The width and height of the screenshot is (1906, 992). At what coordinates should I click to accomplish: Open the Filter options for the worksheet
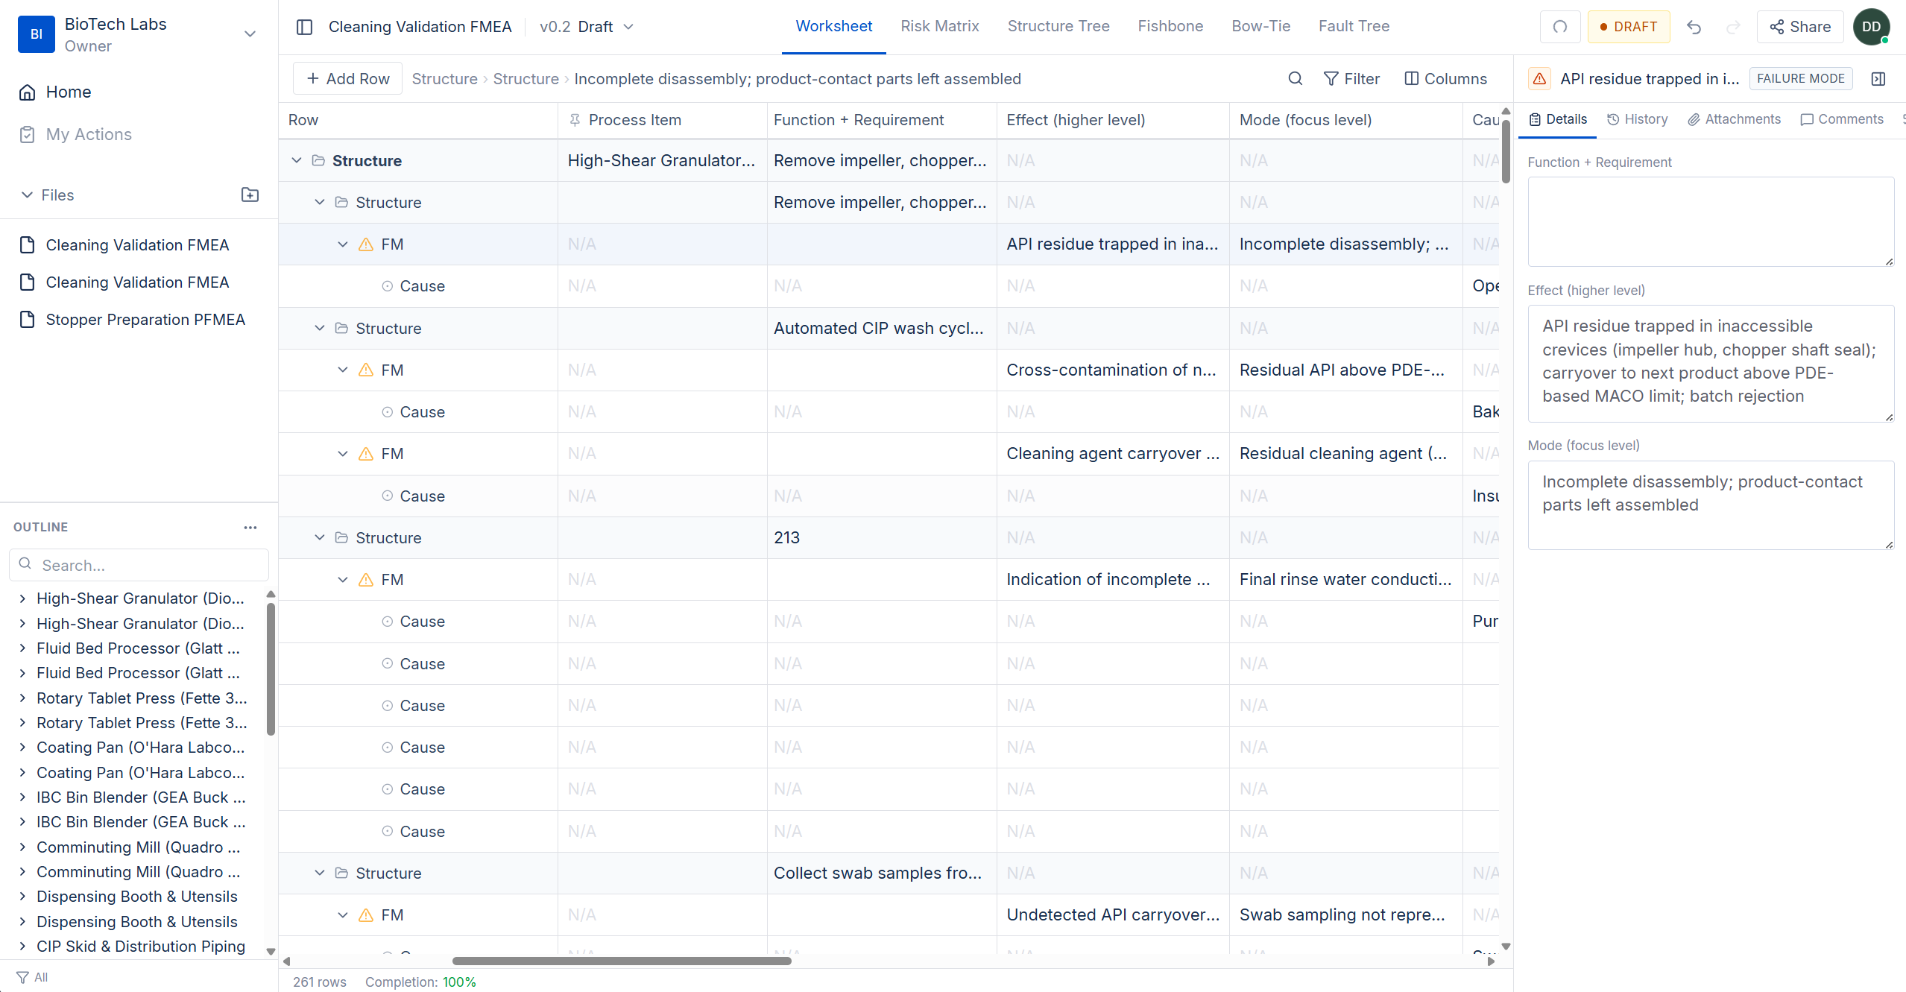tap(1351, 78)
